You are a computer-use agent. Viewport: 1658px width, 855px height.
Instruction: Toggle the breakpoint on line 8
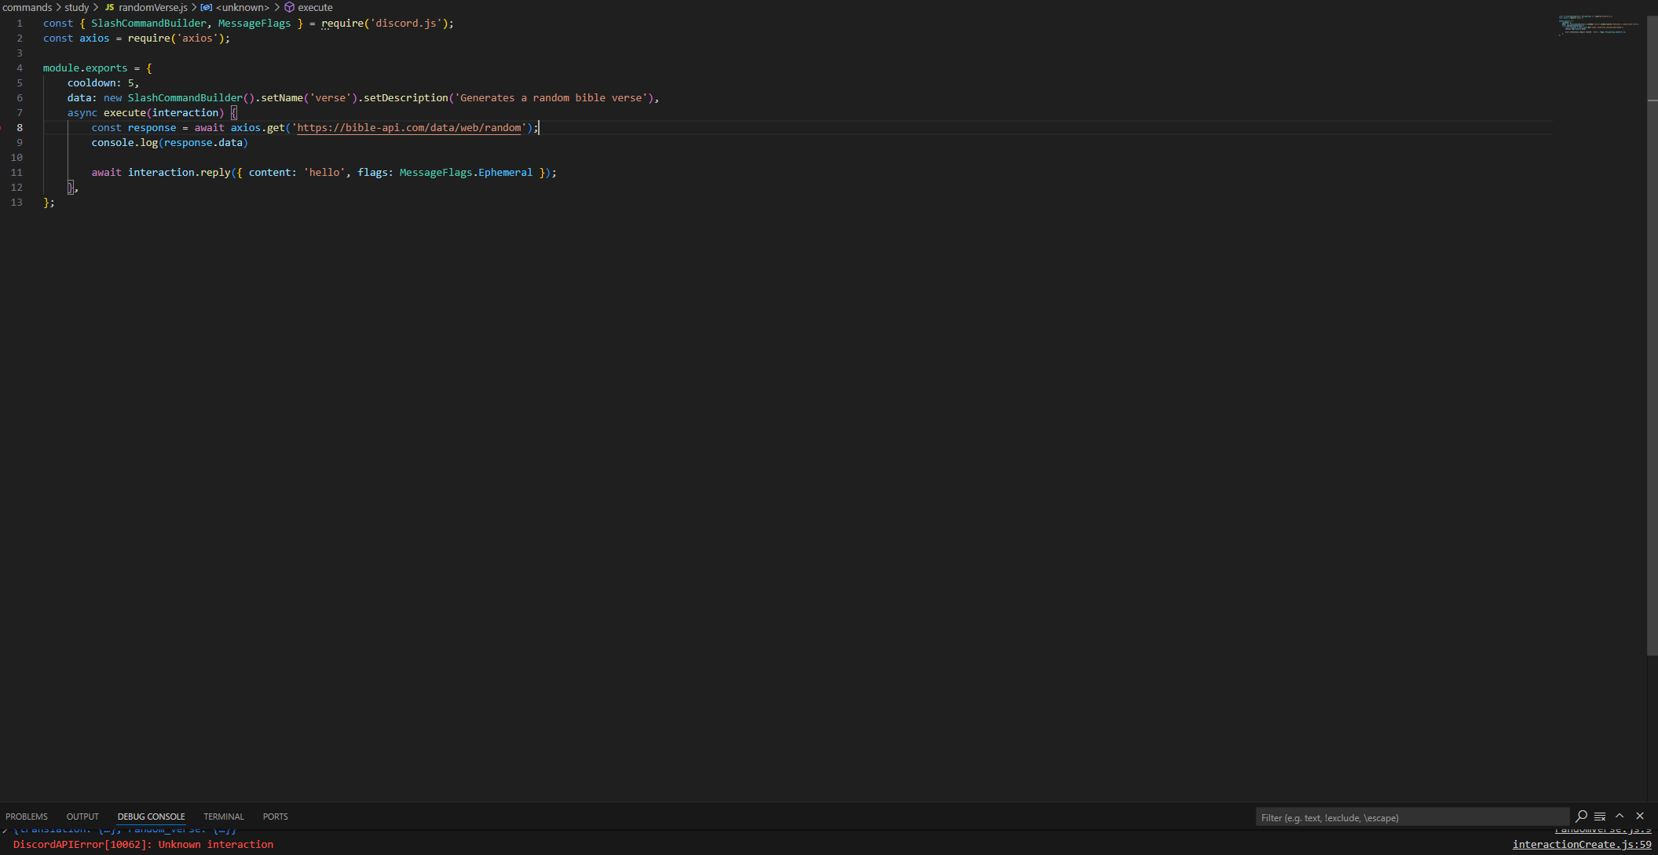[x=2, y=127]
